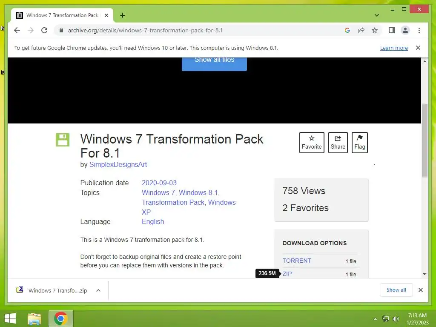The image size is (436, 327).
Task: Open File Explorer from the taskbar
Action: 34,318
